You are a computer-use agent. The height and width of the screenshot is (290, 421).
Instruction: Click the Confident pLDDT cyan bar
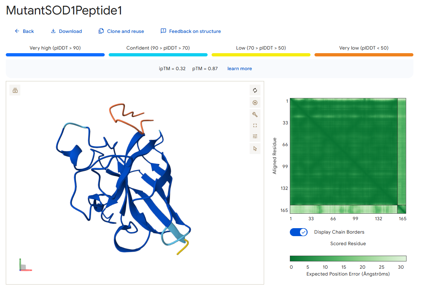tap(158, 55)
